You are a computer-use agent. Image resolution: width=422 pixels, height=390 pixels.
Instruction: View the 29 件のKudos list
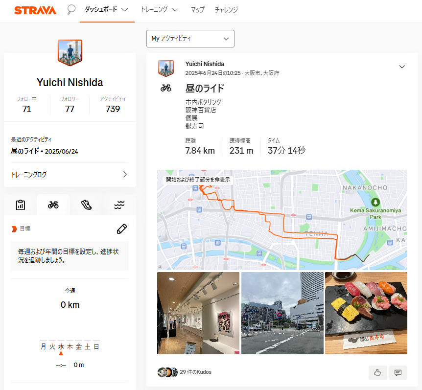click(x=195, y=372)
